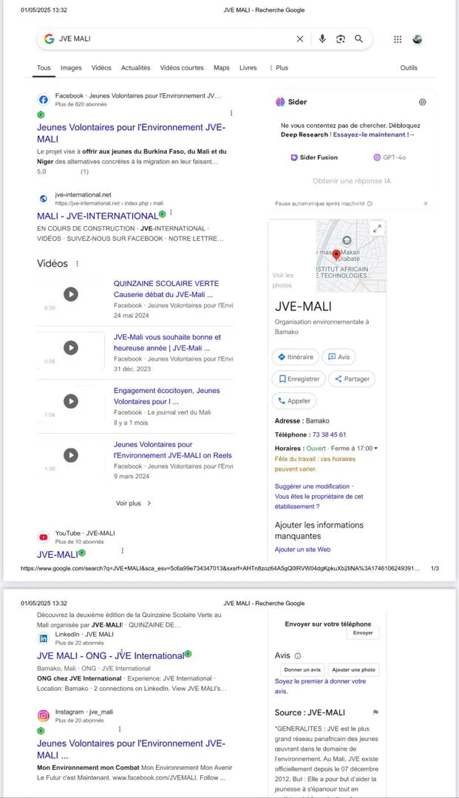Image resolution: width=459 pixels, height=798 pixels.
Task: Open the Google account profile avatar
Action: [418, 39]
